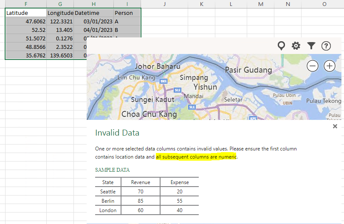Select column L header
The height and width of the screenshot is (224, 344).
click(231, 4)
